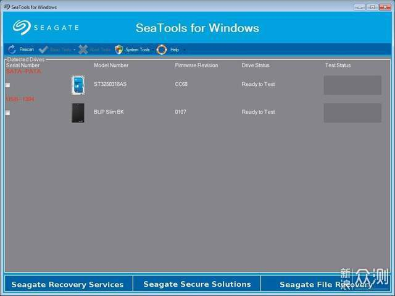The image size is (395, 296).
Task: Click the Drive Status column header
Action: (255, 66)
